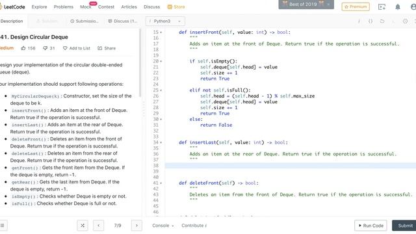Screen dimensions: 416x234
Task: Click the Premium button
Action: tap(356, 6)
